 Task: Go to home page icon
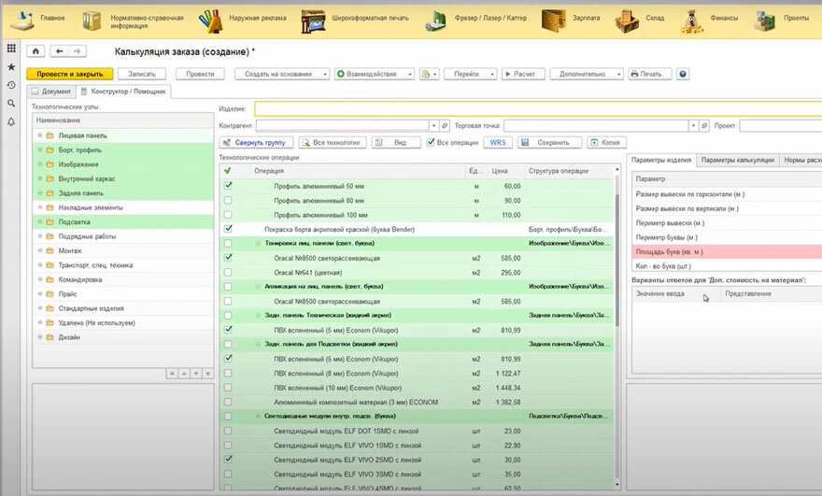[x=35, y=50]
